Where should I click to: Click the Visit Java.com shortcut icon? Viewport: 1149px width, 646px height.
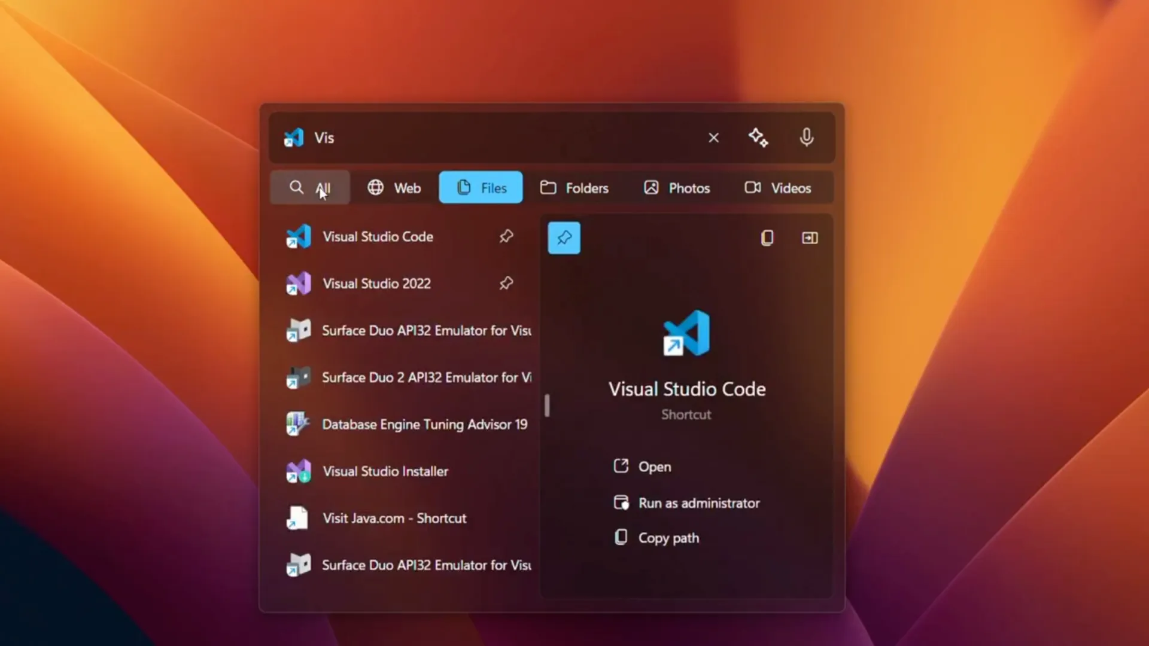coord(297,518)
